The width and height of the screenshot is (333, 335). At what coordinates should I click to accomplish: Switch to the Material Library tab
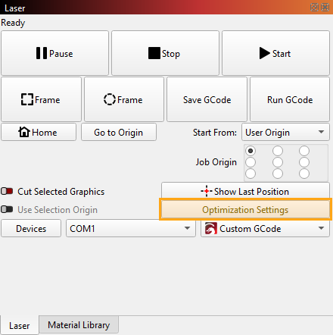[79, 325]
